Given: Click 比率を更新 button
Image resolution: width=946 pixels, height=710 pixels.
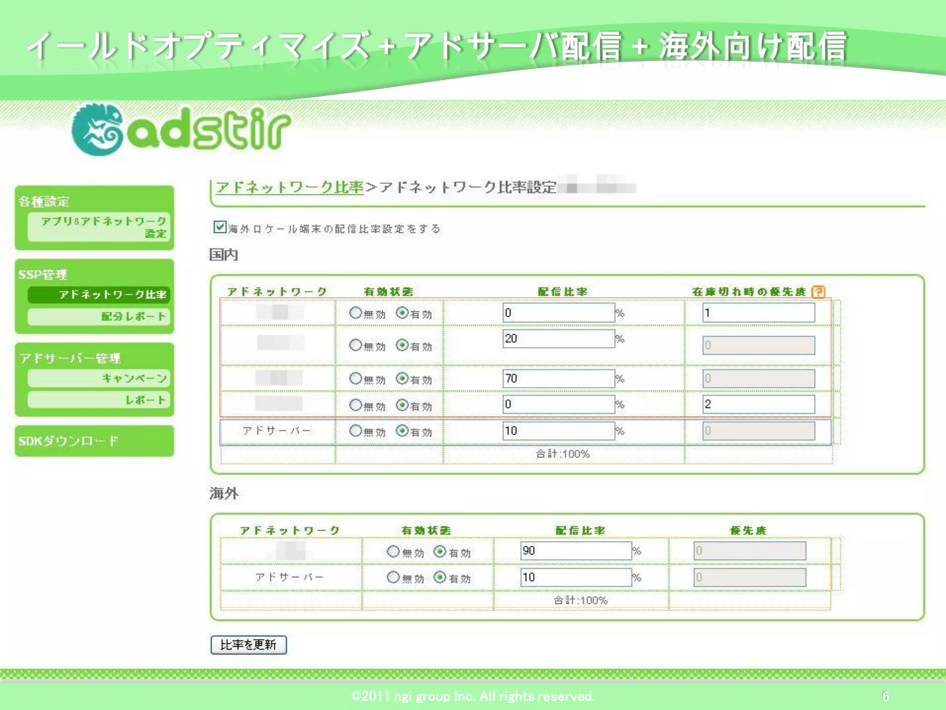Looking at the screenshot, I should [x=249, y=645].
